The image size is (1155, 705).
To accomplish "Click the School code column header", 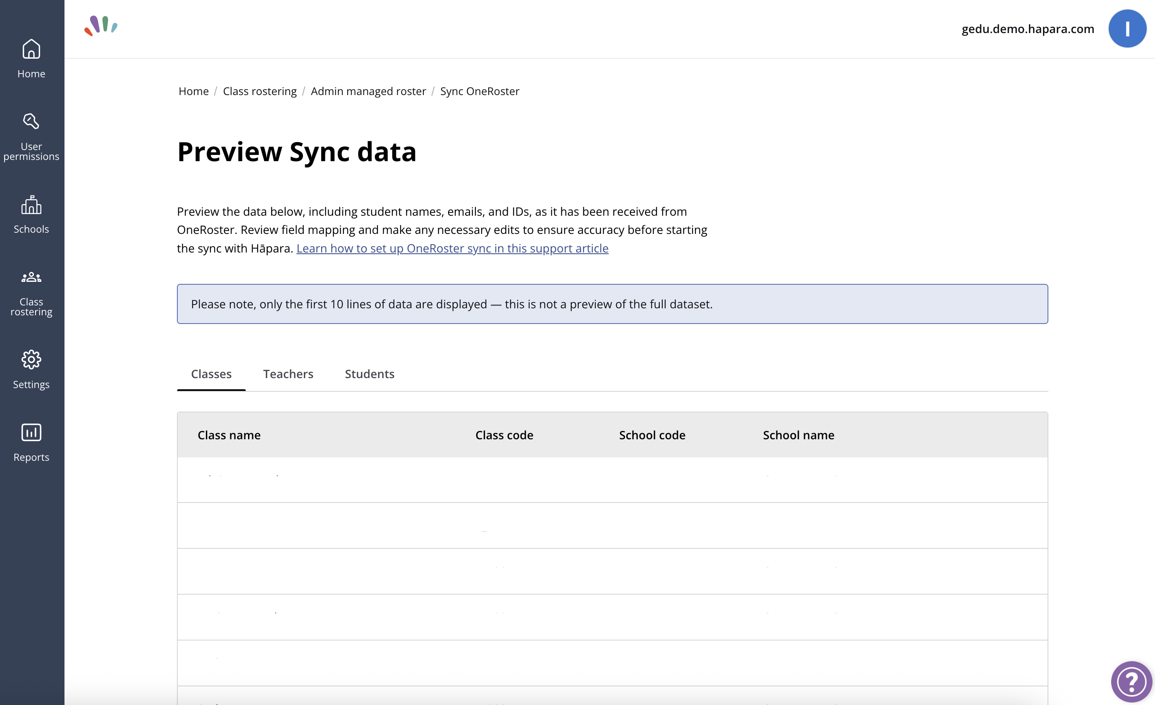I will tap(651, 435).
